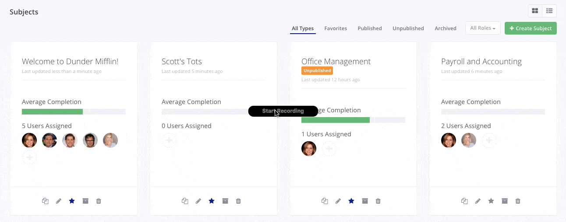The height and width of the screenshot is (222, 566).
Task: Select the Archived filter tab
Action: pyautogui.click(x=446, y=28)
